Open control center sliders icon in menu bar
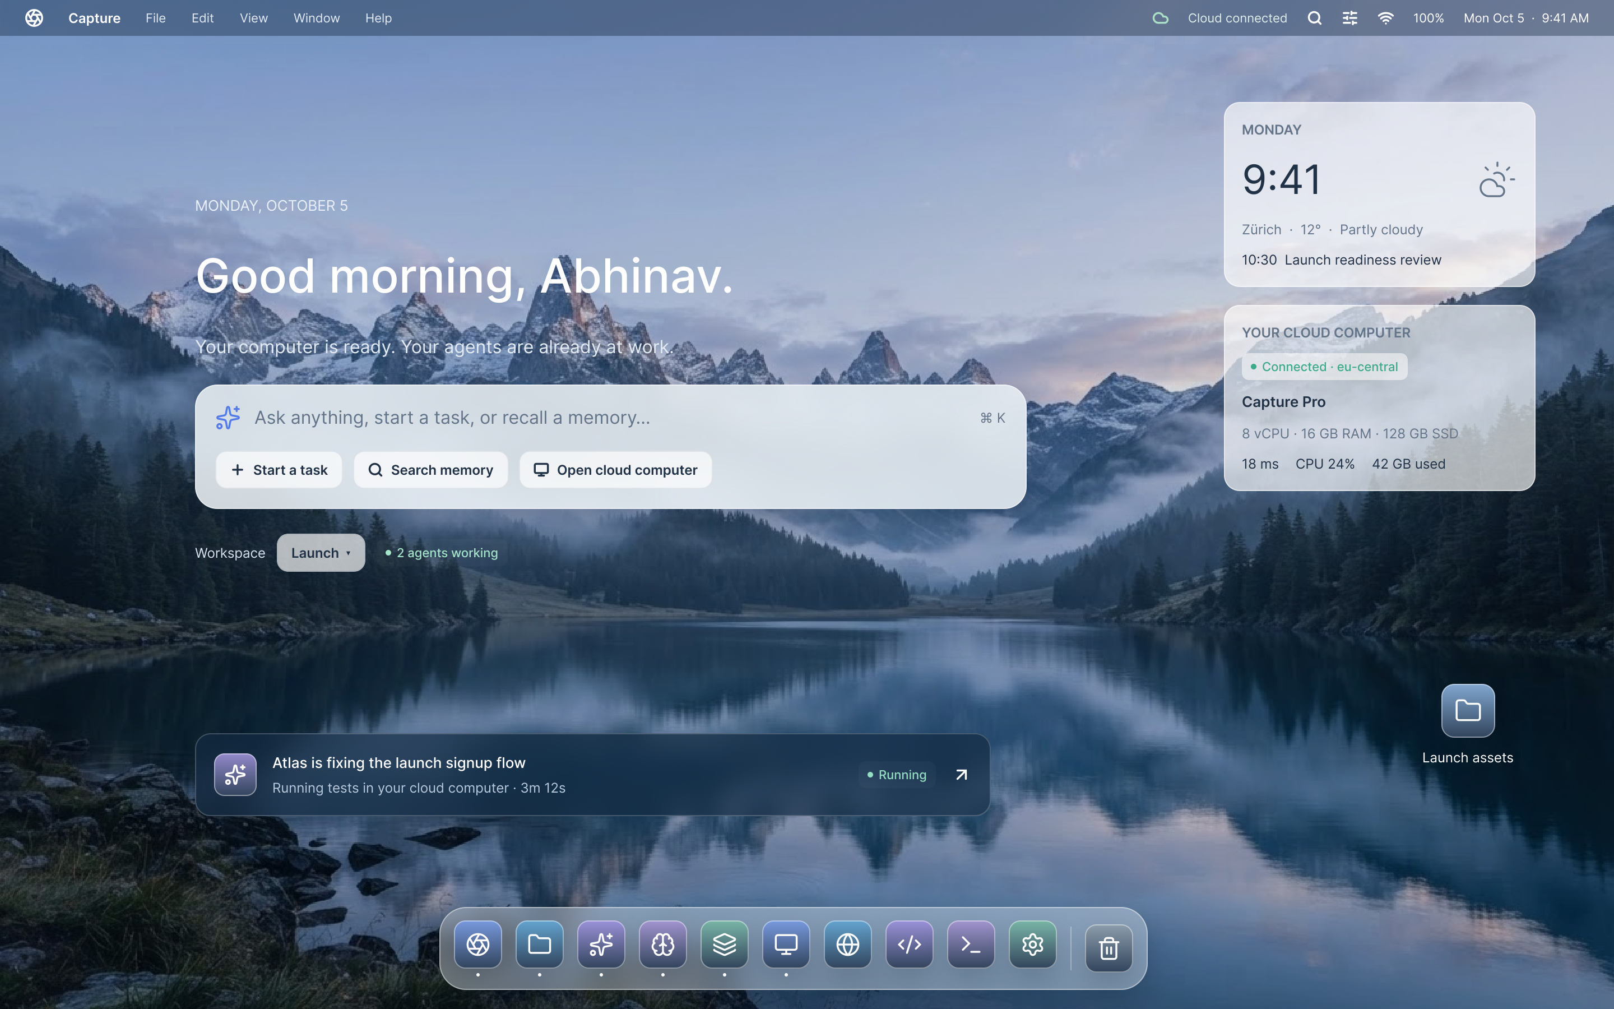The width and height of the screenshot is (1614, 1009). [1350, 18]
